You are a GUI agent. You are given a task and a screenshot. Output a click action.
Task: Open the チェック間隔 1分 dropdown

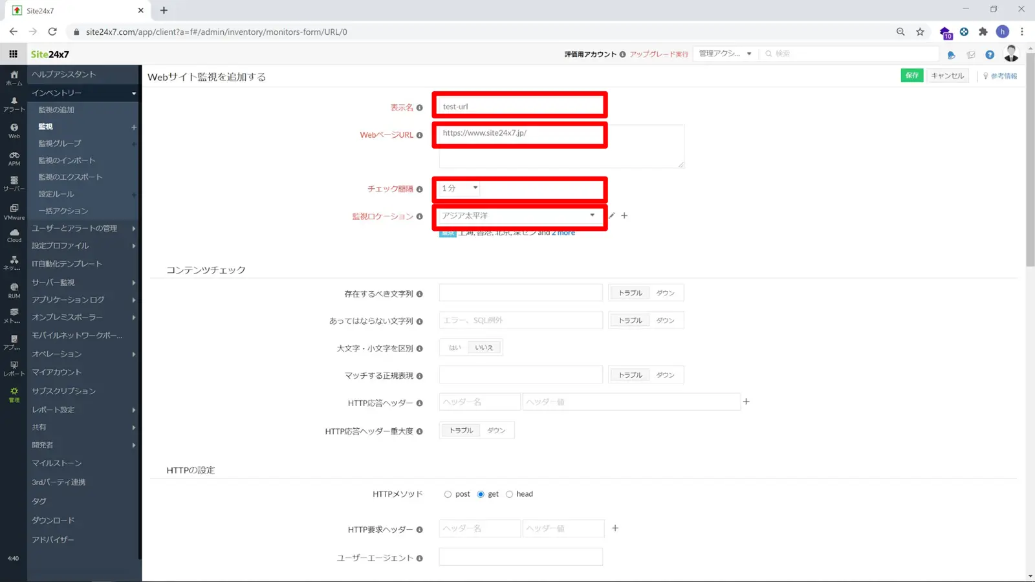[460, 188]
